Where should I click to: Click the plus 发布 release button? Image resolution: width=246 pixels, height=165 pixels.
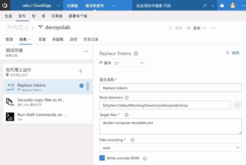[x=193, y=28]
